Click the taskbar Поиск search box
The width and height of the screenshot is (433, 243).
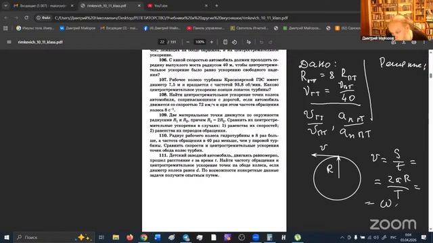[x=54, y=237]
